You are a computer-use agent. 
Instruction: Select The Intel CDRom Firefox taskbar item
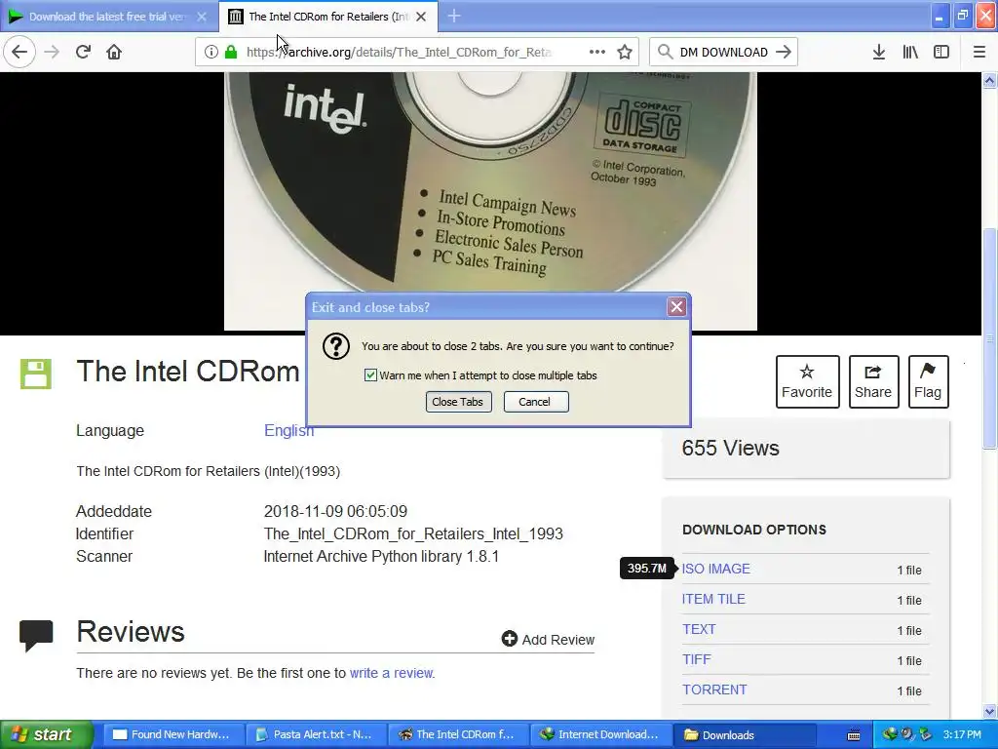pyautogui.click(x=457, y=734)
